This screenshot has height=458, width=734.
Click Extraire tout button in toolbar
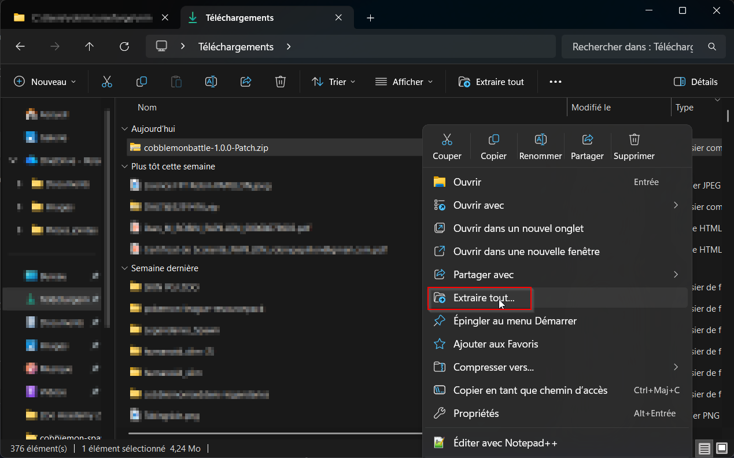coord(491,82)
